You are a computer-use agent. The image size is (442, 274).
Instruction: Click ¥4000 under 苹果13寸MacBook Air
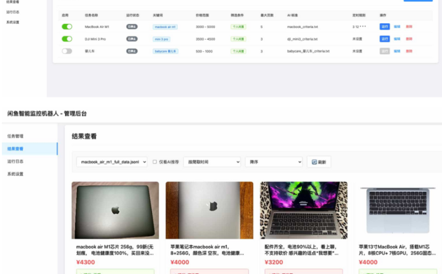pos(368,263)
